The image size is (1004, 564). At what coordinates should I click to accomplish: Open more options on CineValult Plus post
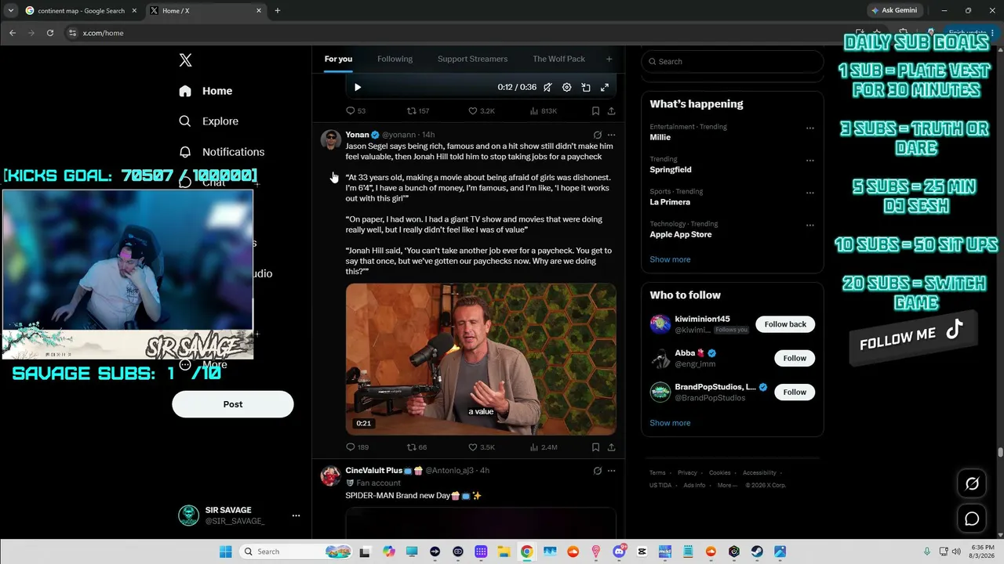pyautogui.click(x=611, y=471)
